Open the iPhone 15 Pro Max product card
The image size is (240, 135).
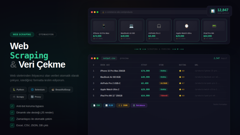[x=104, y=30]
